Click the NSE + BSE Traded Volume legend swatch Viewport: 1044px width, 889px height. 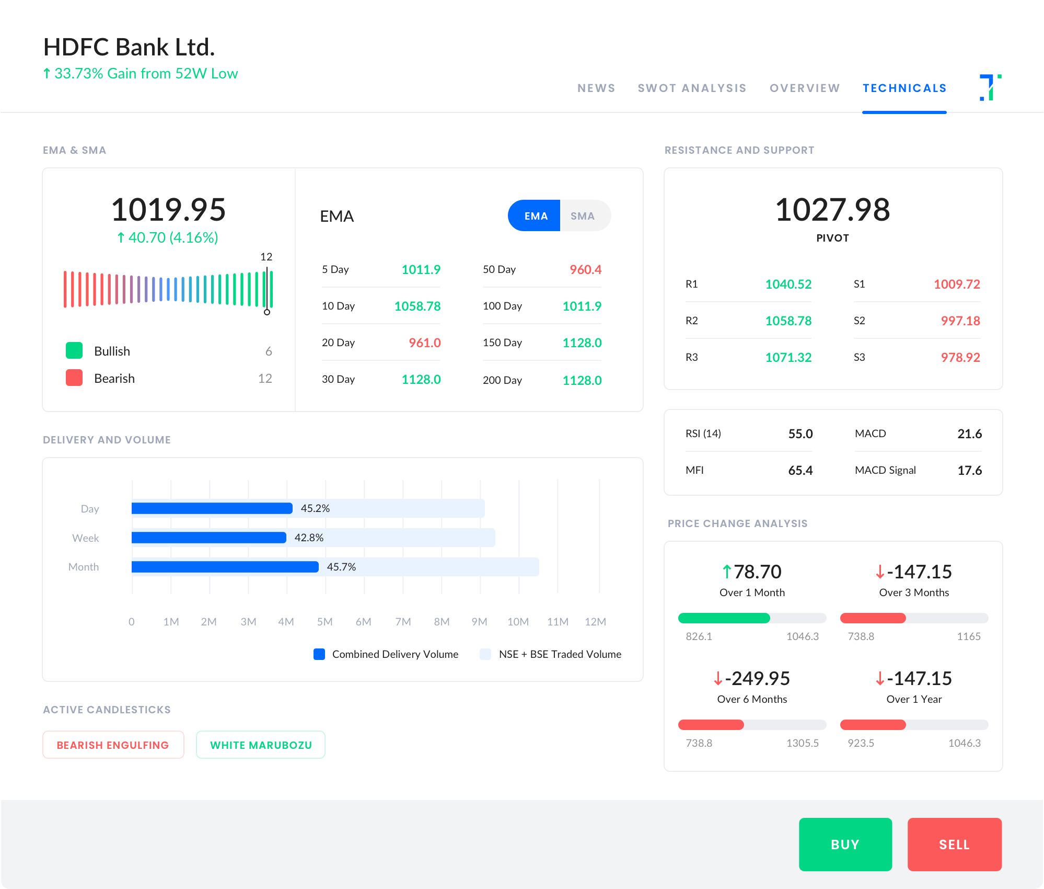tap(485, 654)
